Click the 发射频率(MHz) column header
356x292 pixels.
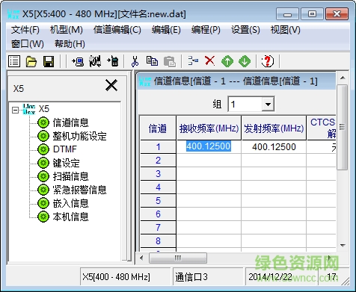[x=274, y=128]
